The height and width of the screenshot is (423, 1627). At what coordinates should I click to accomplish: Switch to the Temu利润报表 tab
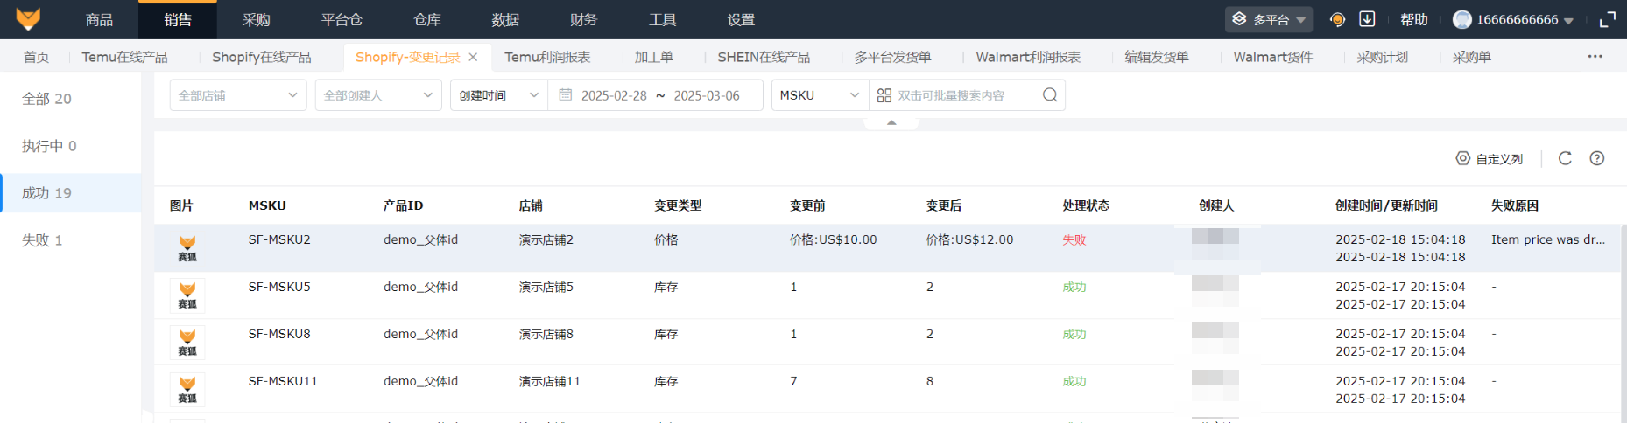coord(547,57)
